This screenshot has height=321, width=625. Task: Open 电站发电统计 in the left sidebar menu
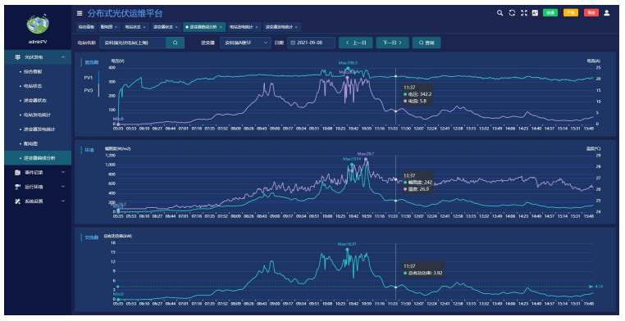[38, 115]
